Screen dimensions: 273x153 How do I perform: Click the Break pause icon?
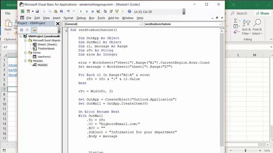(87, 11)
